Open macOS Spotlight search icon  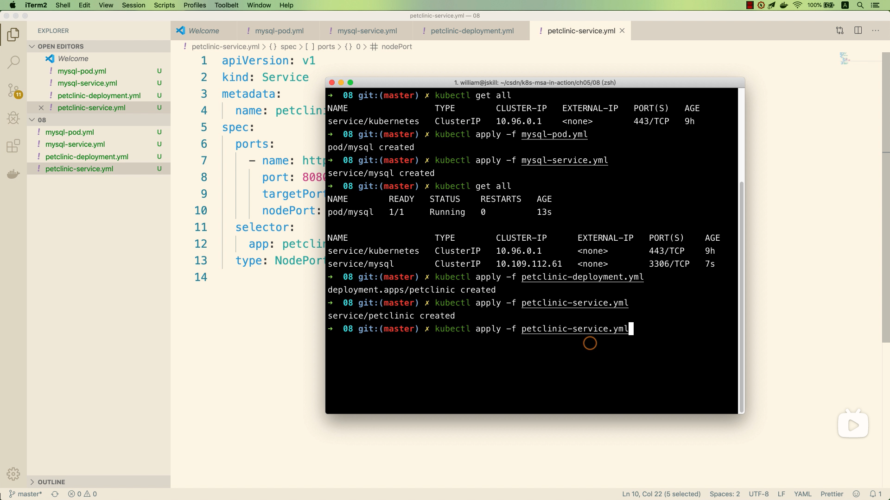[x=860, y=5]
